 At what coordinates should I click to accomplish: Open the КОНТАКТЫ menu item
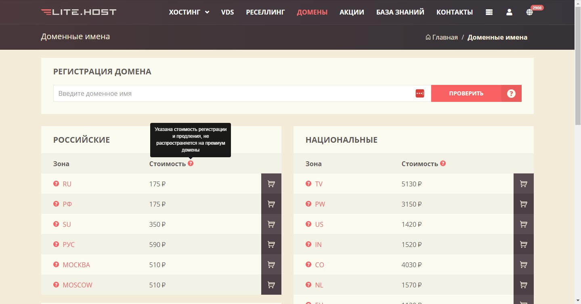click(455, 12)
